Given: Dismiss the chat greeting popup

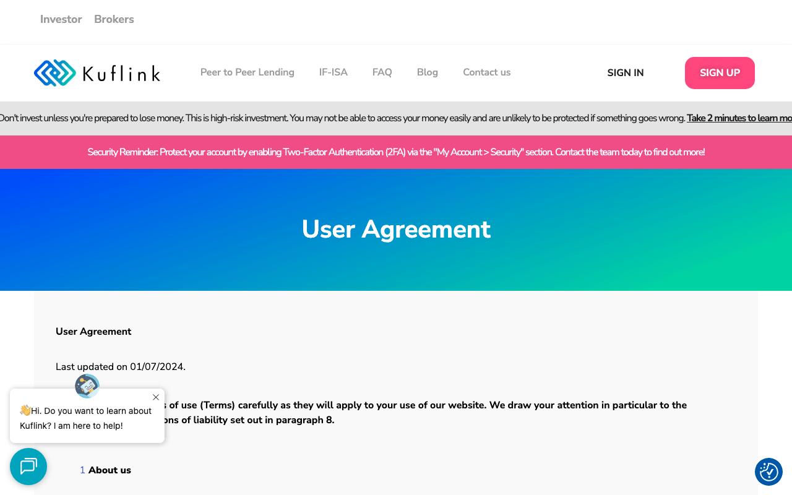Looking at the screenshot, I should (x=155, y=397).
